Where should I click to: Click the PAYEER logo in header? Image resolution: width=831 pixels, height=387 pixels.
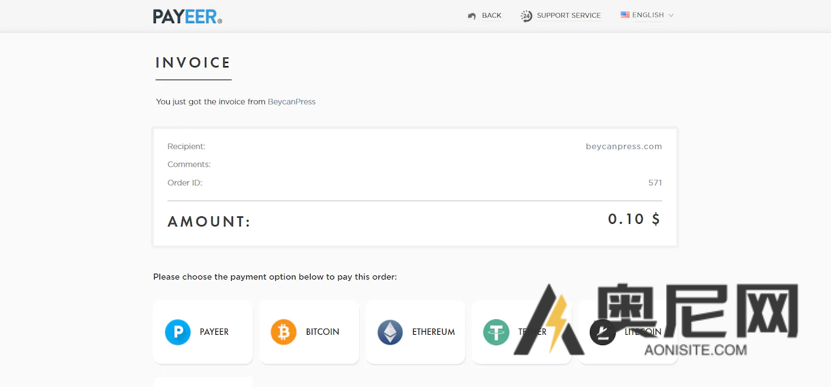pos(187,16)
